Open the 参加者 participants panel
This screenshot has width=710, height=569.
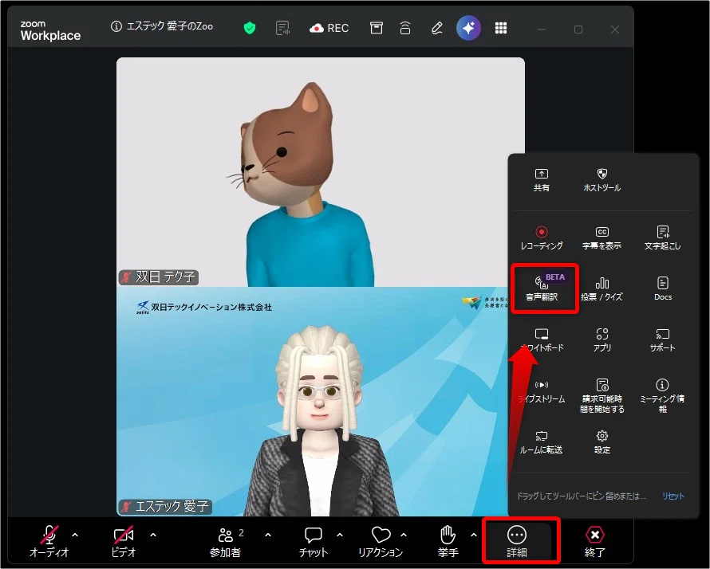tap(226, 542)
